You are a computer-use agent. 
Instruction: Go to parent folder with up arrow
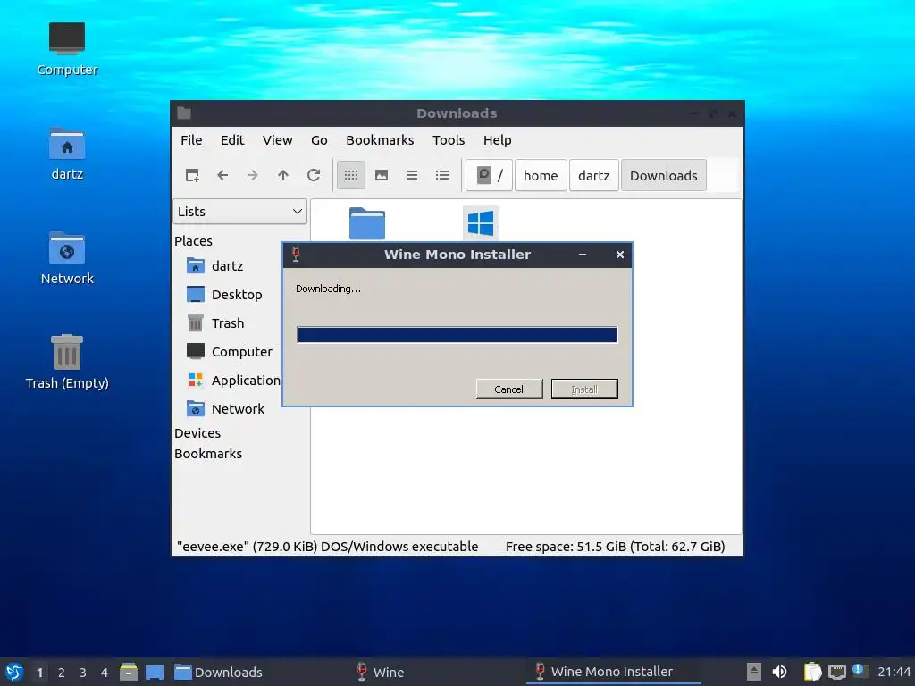coord(283,175)
